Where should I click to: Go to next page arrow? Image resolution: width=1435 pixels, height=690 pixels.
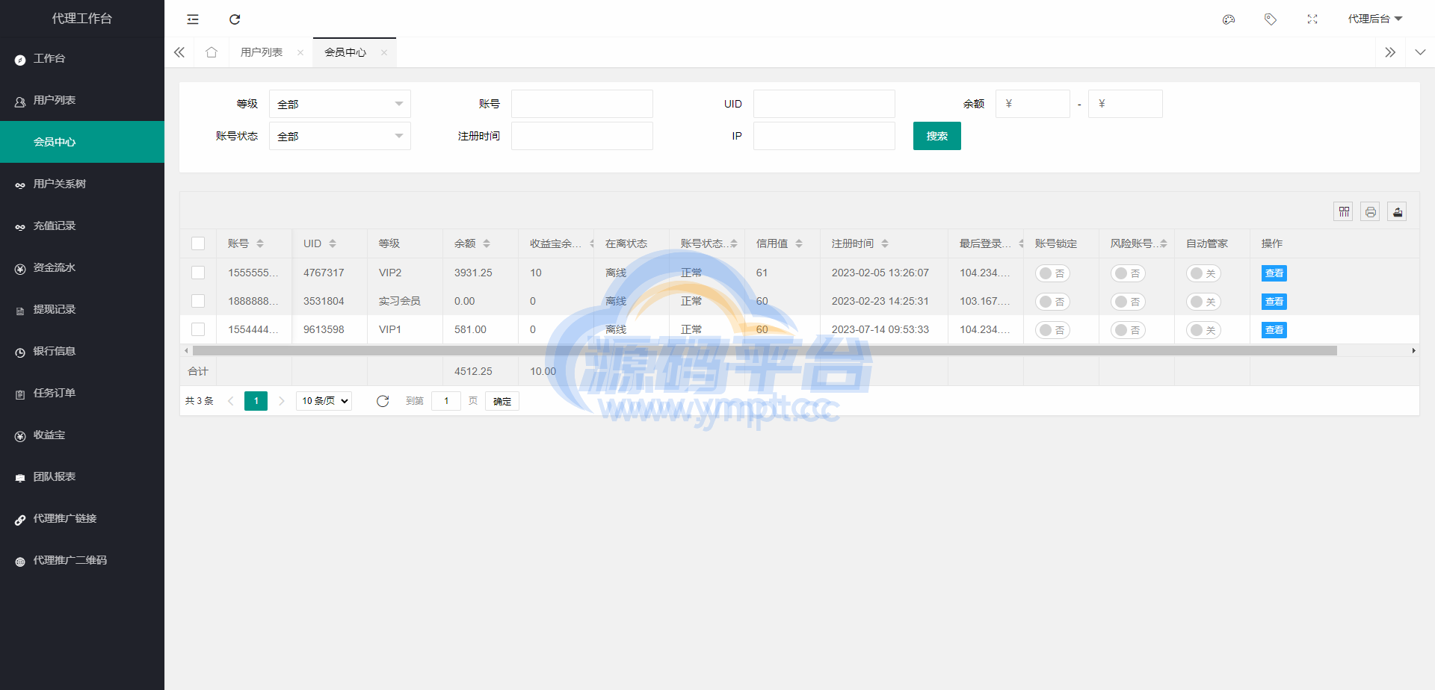(282, 401)
